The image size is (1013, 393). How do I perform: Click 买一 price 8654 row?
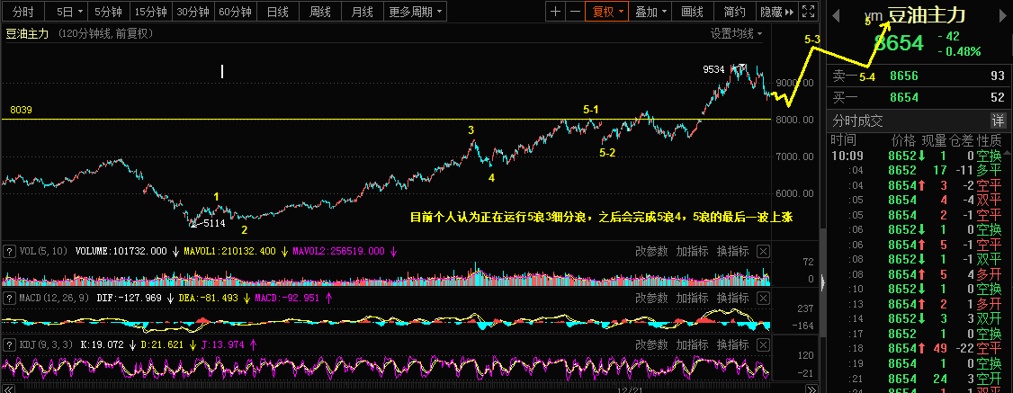pyautogui.click(x=919, y=97)
